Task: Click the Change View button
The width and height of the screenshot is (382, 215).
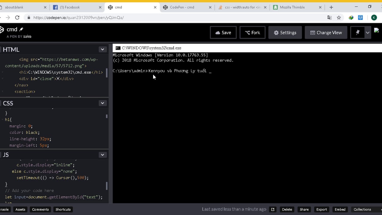Action: coord(326,33)
